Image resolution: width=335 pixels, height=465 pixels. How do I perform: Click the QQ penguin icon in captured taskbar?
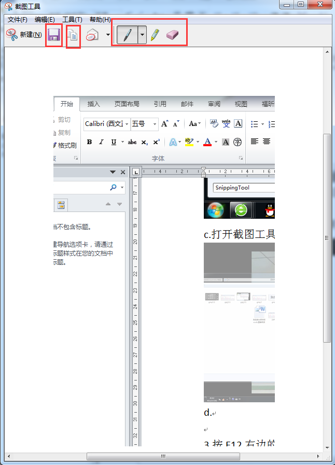coord(269,210)
